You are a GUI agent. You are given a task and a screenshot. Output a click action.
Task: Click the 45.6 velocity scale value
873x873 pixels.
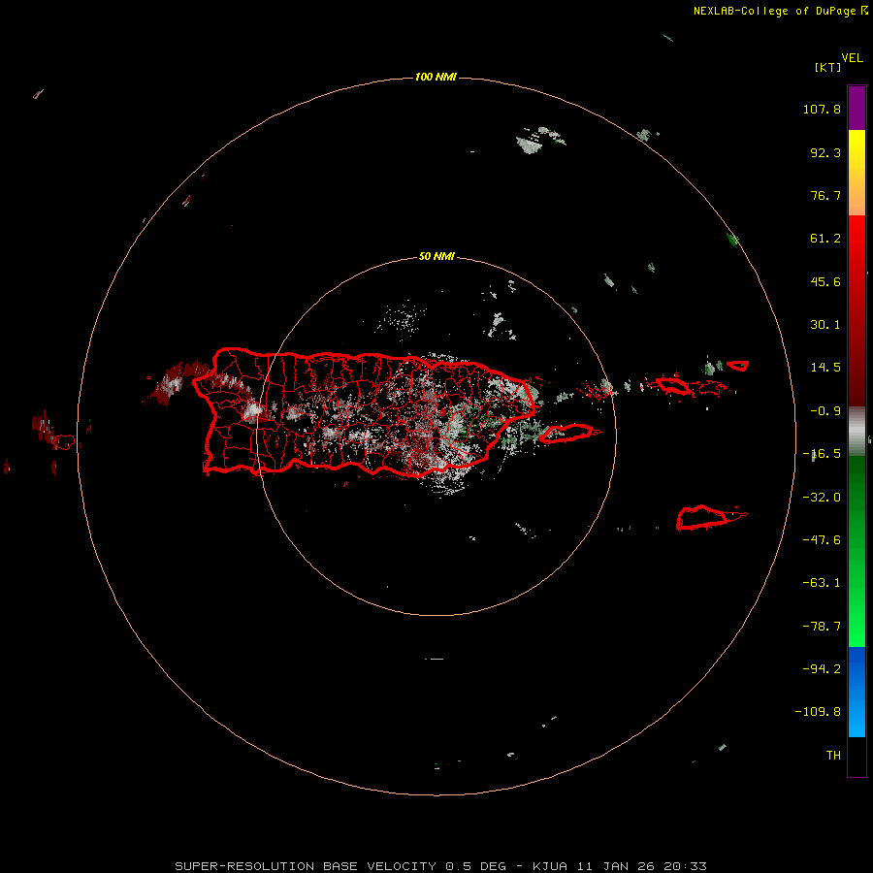(x=825, y=281)
